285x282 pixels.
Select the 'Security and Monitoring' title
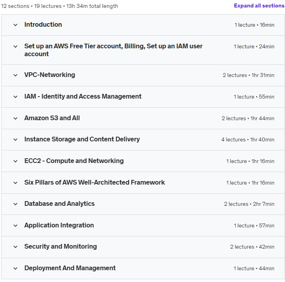pos(60,247)
